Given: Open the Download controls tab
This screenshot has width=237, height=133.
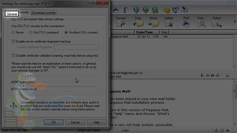Looking at the screenshot, I should [43, 13].
